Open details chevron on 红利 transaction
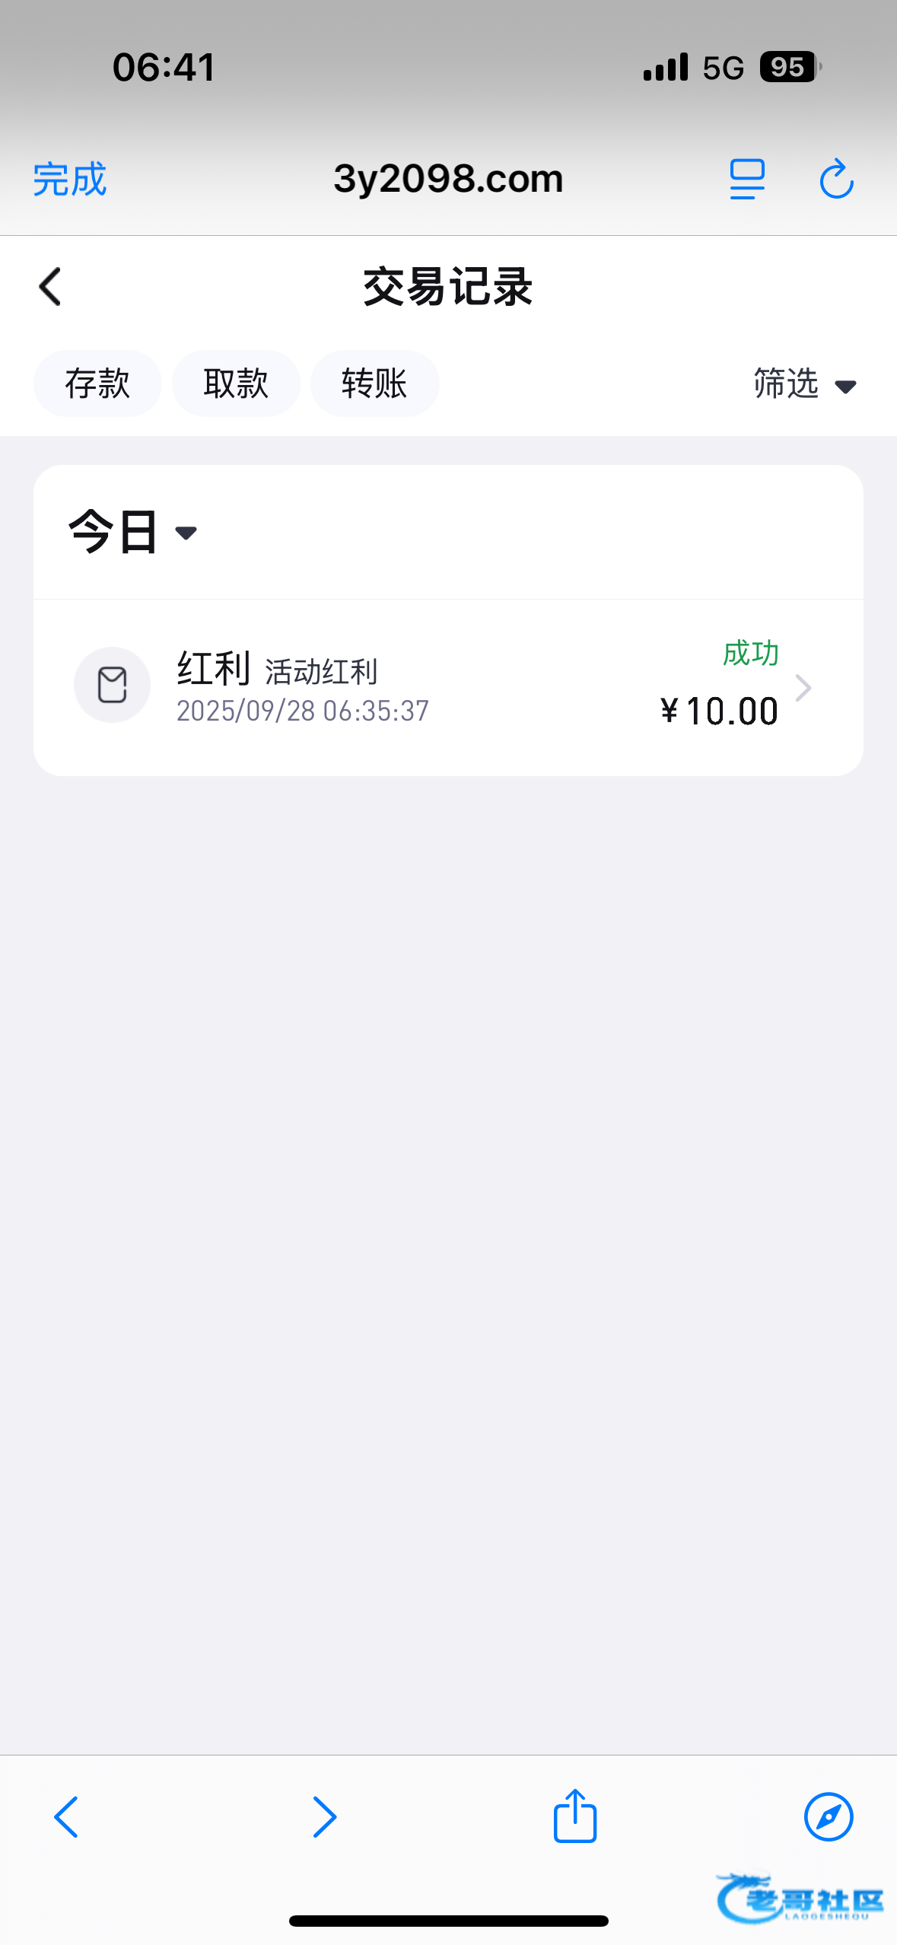Viewport: 897px width, 1945px height. pyautogui.click(x=803, y=688)
